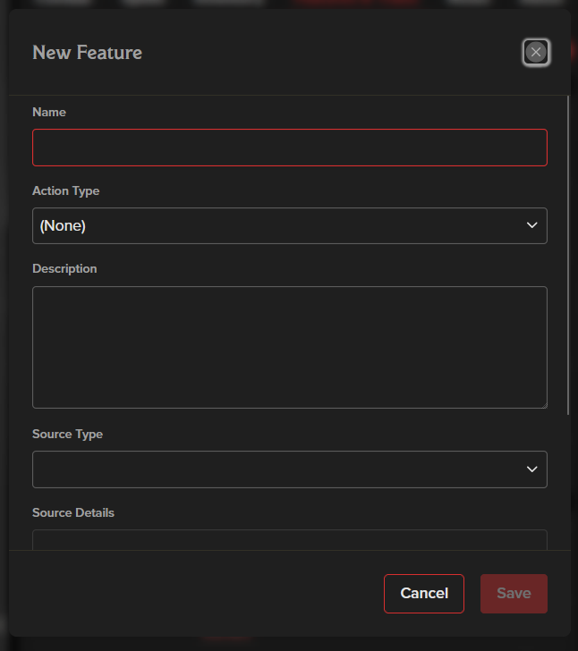Open the empty Source Type dropdown
This screenshot has height=651, width=578.
290,469
